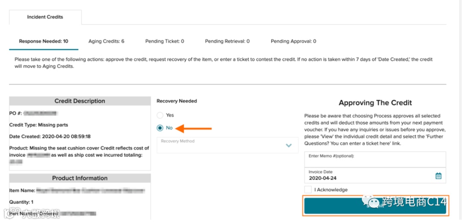Image resolution: width=462 pixels, height=222 pixels.
Task: Show the Pending Retrieval: 0 tab
Action: (227, 41)
